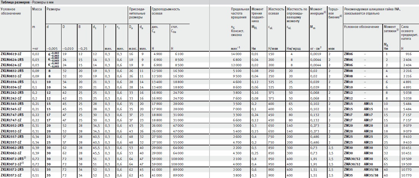Click the preload force value '916'
The width and height of the screenshot is (419, 178).
[409, 54]
